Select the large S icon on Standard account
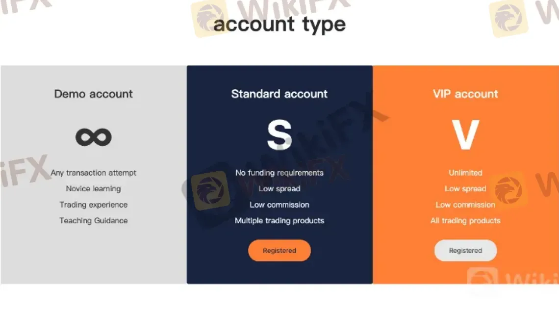This screenshot has height=311, width=559. click(x=279, y=133)
